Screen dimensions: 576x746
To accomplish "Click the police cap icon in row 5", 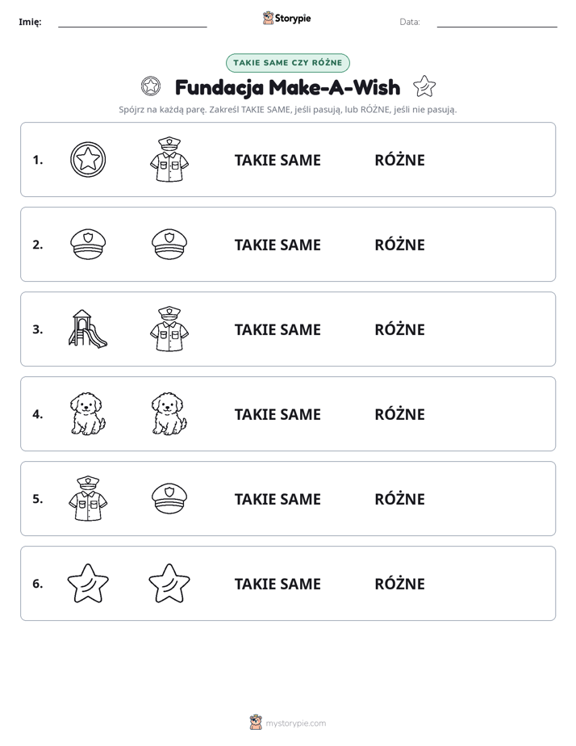I will point(169,499).
